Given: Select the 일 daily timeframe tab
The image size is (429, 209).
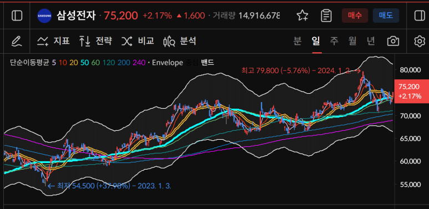Looking at the screenshot, I should point(316,41).
